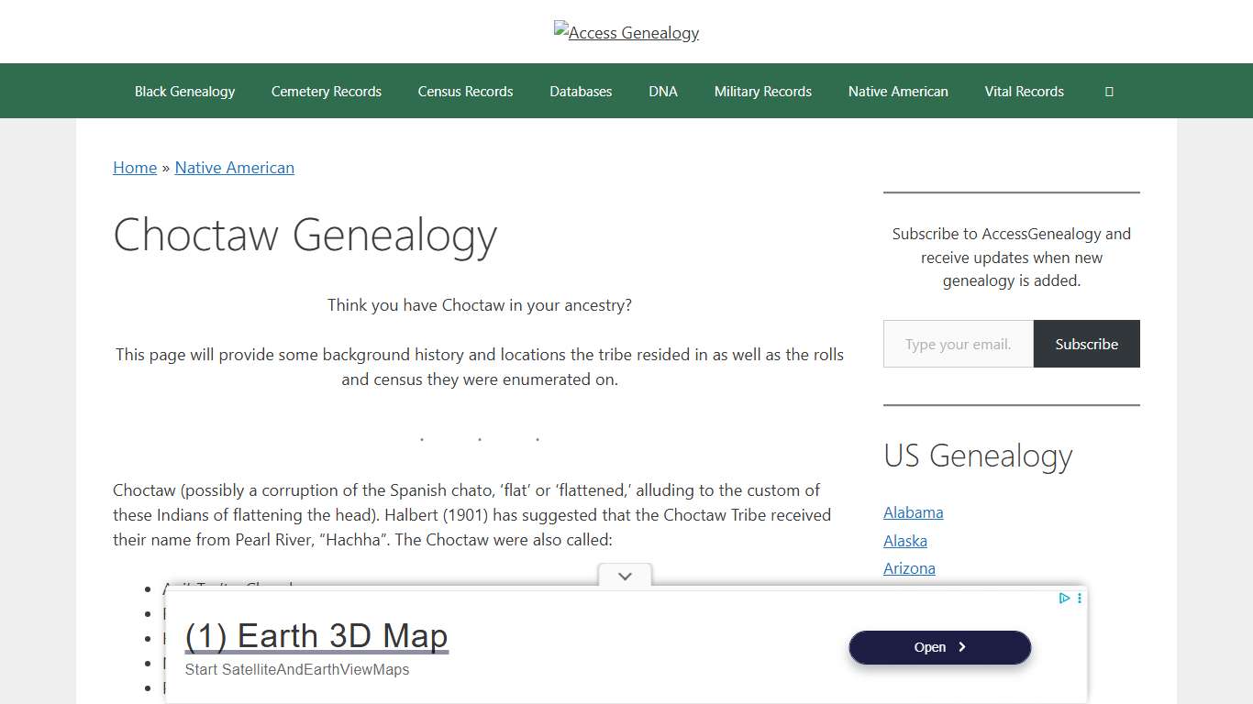
Task: Click the Access Genealogy logo
Action: click(x=626, y=31)
